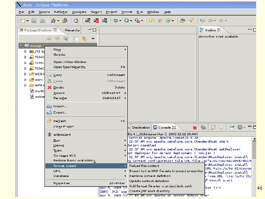Click Collapse All in Package Explorer
The image size is (265, 199).
click(x=76, y=39)
